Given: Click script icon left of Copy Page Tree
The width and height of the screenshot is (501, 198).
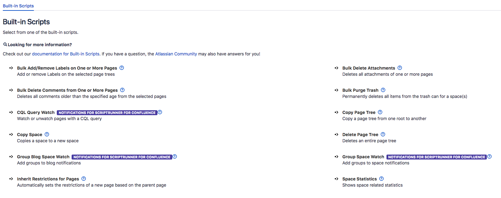Looking at the screenshot, I should pos(336,112).
